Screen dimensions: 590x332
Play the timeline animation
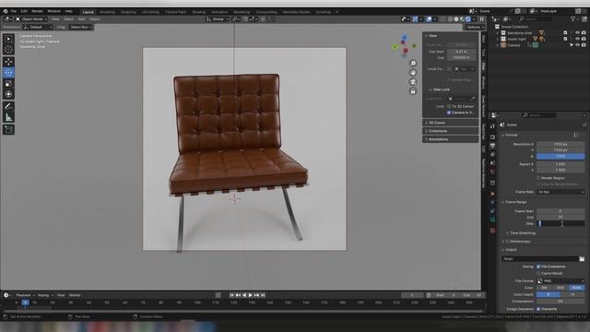250,295
